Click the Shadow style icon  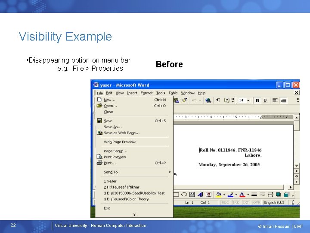coord(279,195)
